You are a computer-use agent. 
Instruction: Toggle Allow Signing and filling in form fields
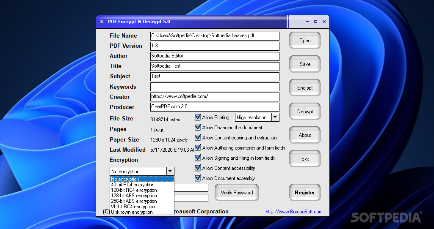(x=198, y=158)
